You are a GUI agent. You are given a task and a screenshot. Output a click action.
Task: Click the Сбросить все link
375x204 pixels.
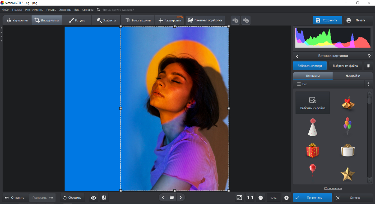point(333,188)
